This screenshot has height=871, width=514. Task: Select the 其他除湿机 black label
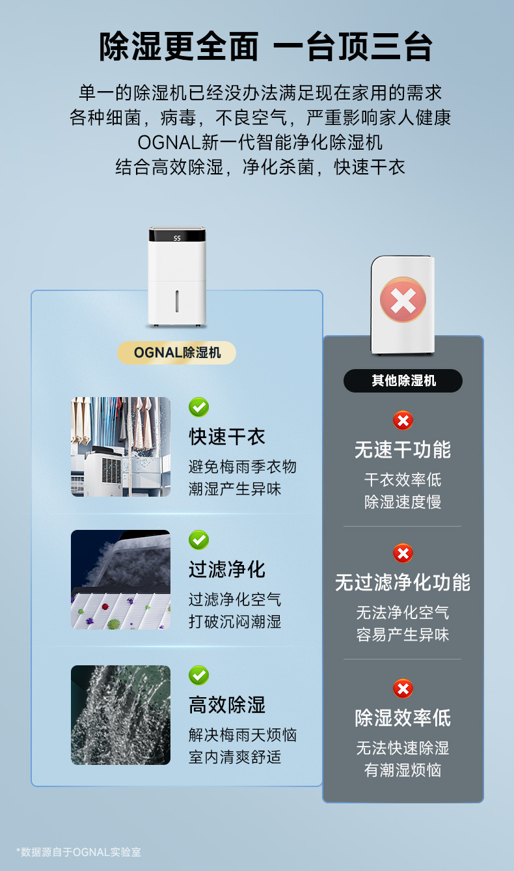coord(403,381)
